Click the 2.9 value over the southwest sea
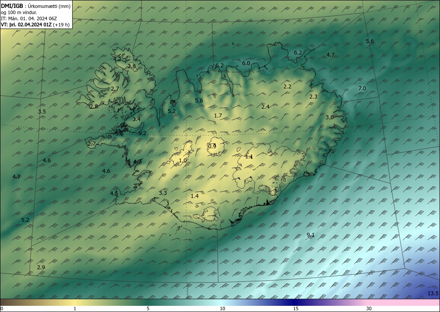440x312 pixels. click(x=41, y=267)
